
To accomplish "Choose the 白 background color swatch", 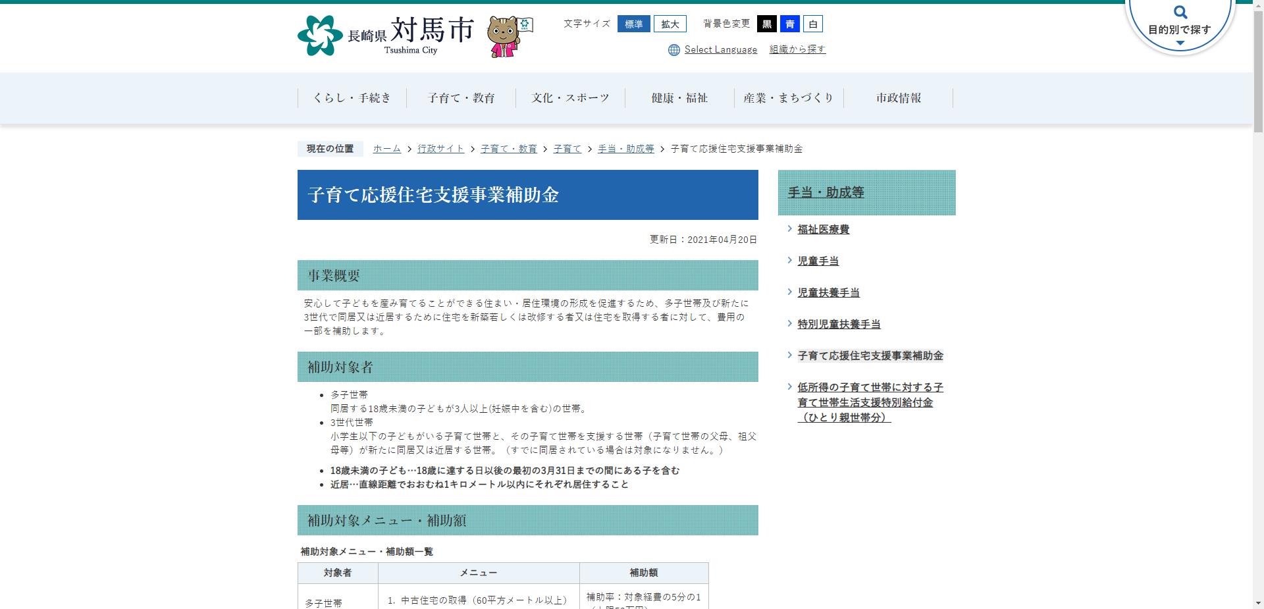I will pyautogui.click(x=813, y=24).
